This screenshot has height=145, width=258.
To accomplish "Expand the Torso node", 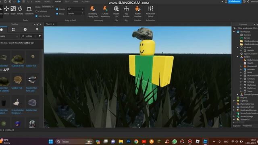I will 241,91.
